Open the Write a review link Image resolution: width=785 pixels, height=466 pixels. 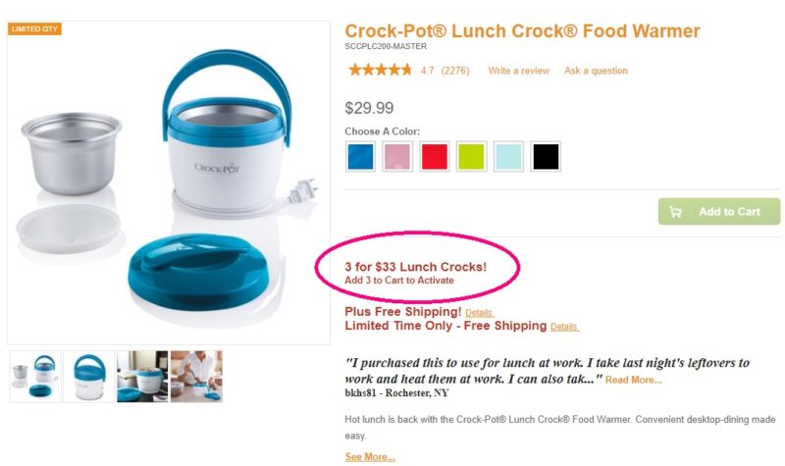pos(519,71)
